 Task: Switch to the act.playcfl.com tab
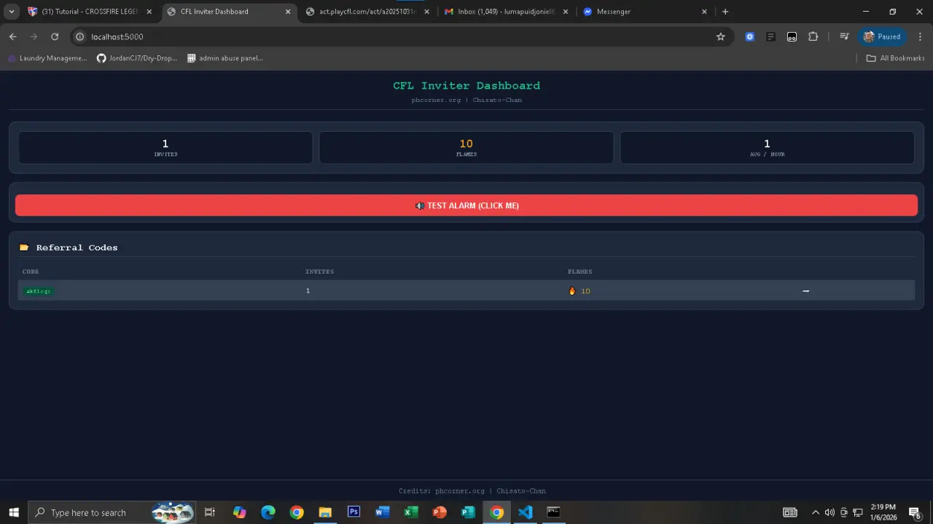pos(368,12)
